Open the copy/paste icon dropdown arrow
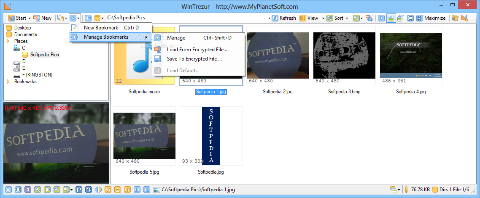The width and height of the screenshot is (480, 198). click(x=66, y=18)
